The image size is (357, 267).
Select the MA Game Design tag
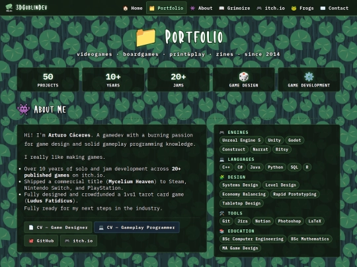pos(240,248)
